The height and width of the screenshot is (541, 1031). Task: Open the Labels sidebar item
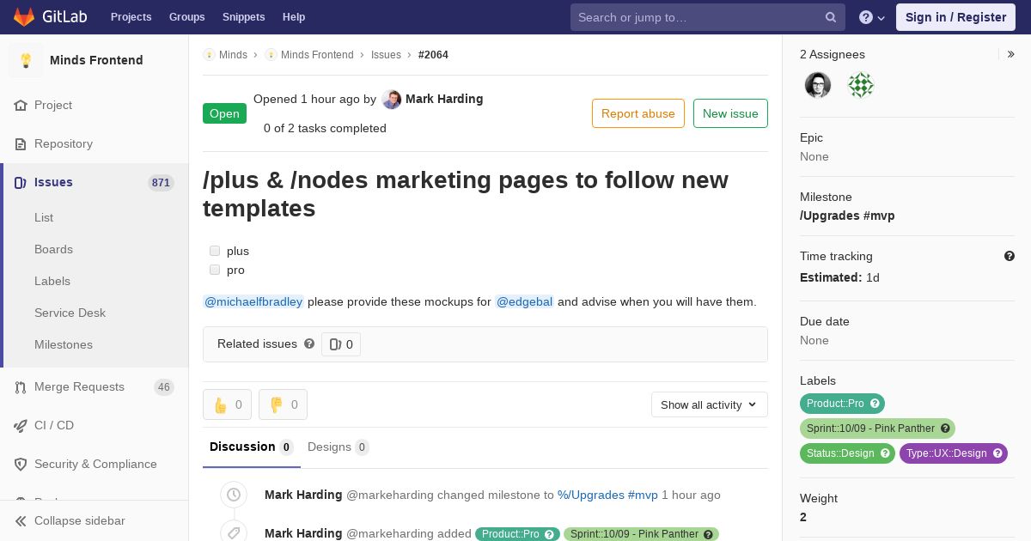(52, 281)
